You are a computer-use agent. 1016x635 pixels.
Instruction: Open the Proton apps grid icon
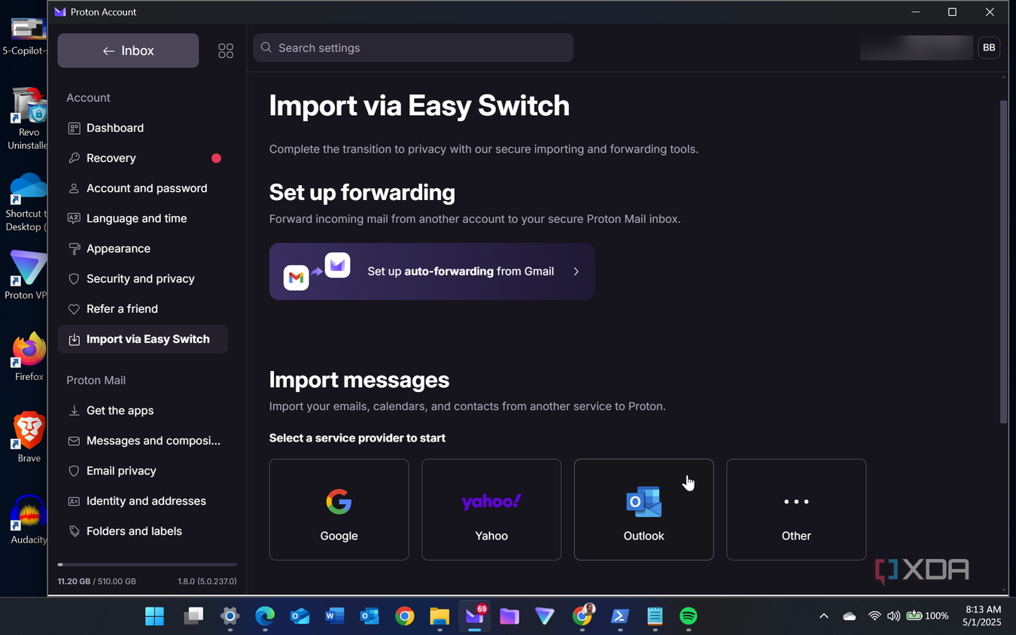pos(226,50)
